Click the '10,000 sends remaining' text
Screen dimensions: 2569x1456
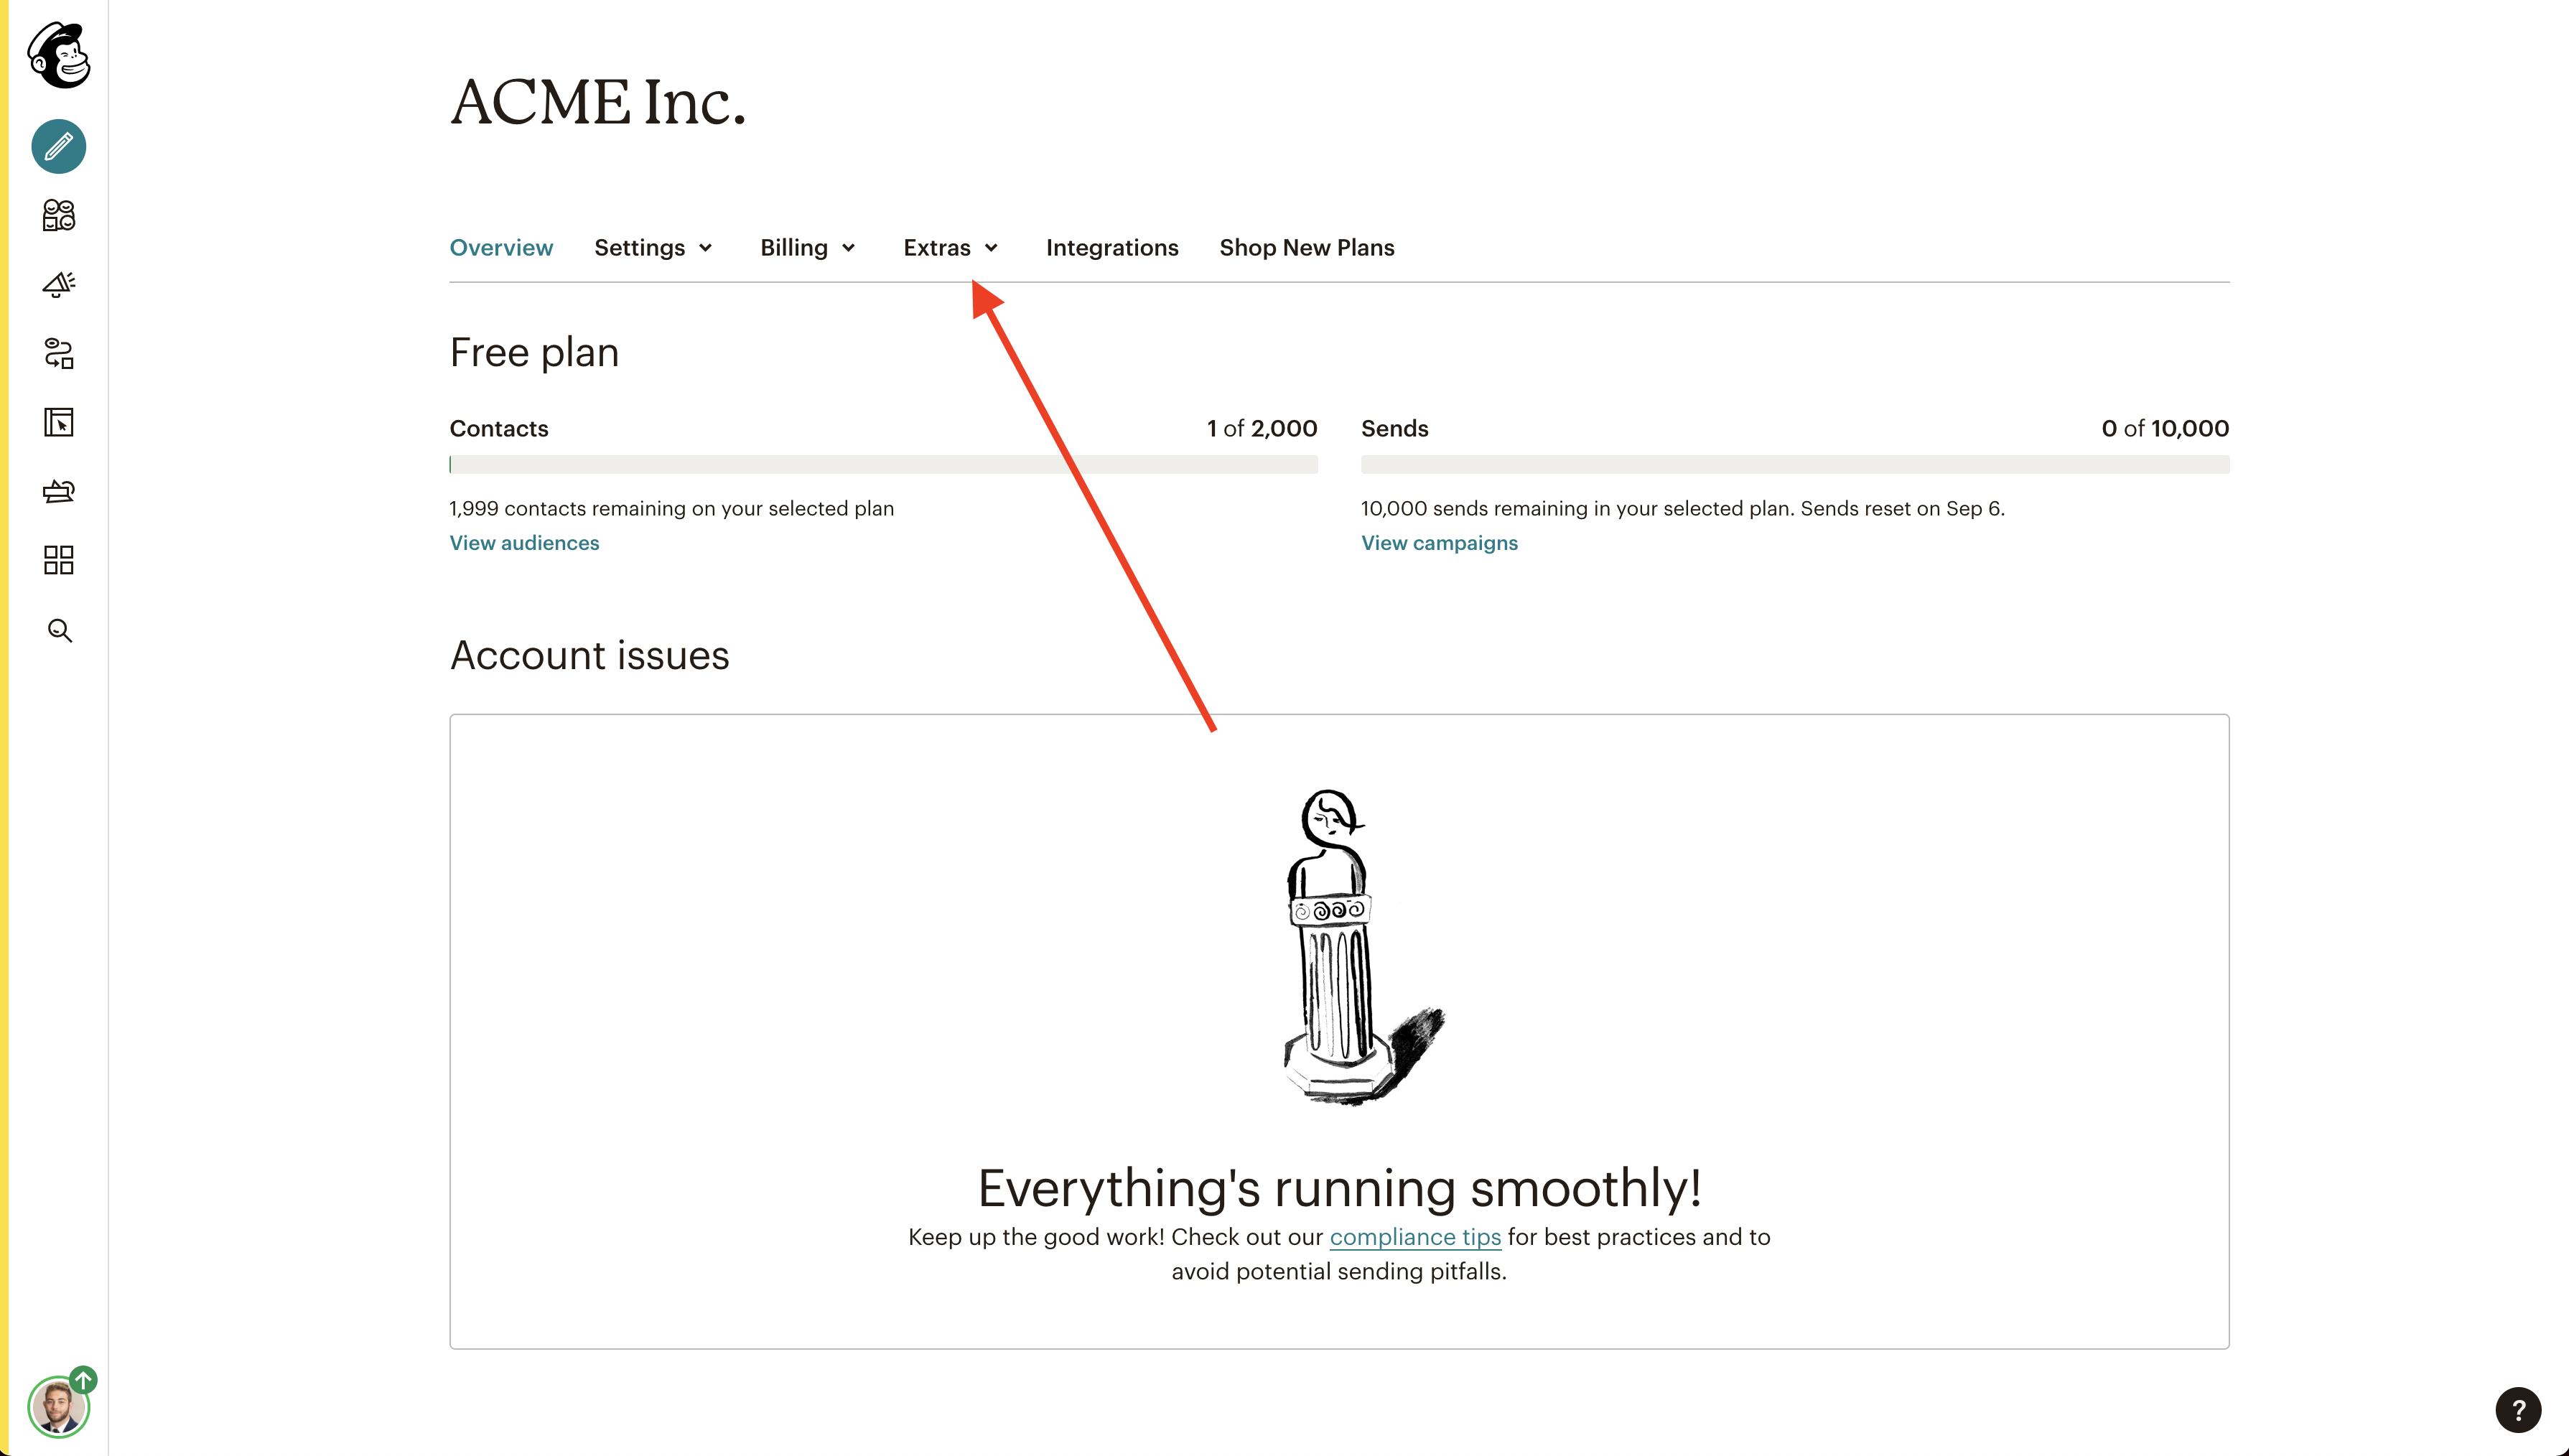pyautogui.click(x=1683, y=508)
